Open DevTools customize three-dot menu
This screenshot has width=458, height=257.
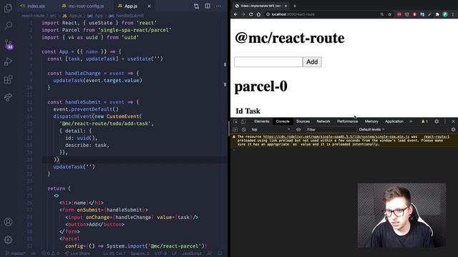point(445,121)
